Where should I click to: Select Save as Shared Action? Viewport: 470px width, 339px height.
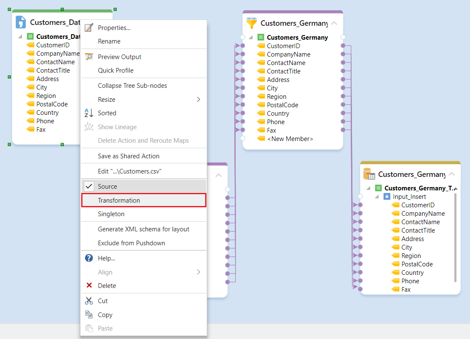[x=129, y=156]
